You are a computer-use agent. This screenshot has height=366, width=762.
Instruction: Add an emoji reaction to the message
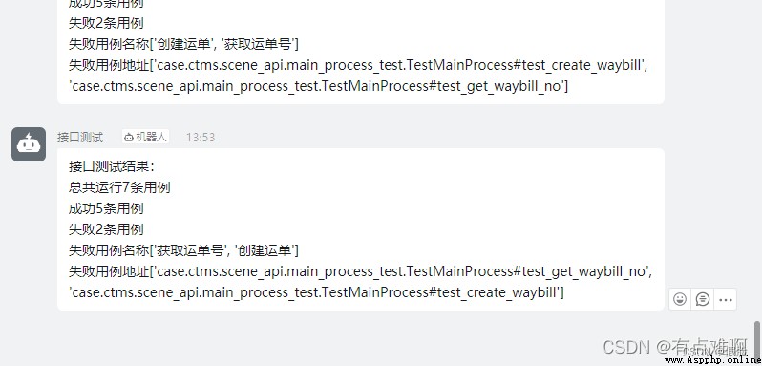[x=680, y=299]
